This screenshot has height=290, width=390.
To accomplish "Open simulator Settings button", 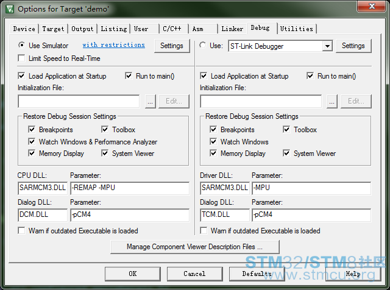I will click(172, 46).
